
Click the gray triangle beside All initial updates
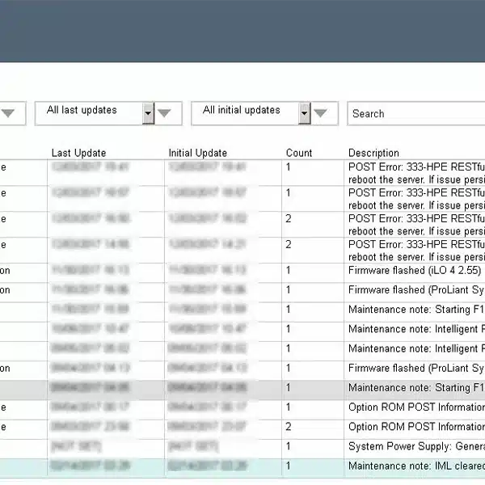click(321, 114)
